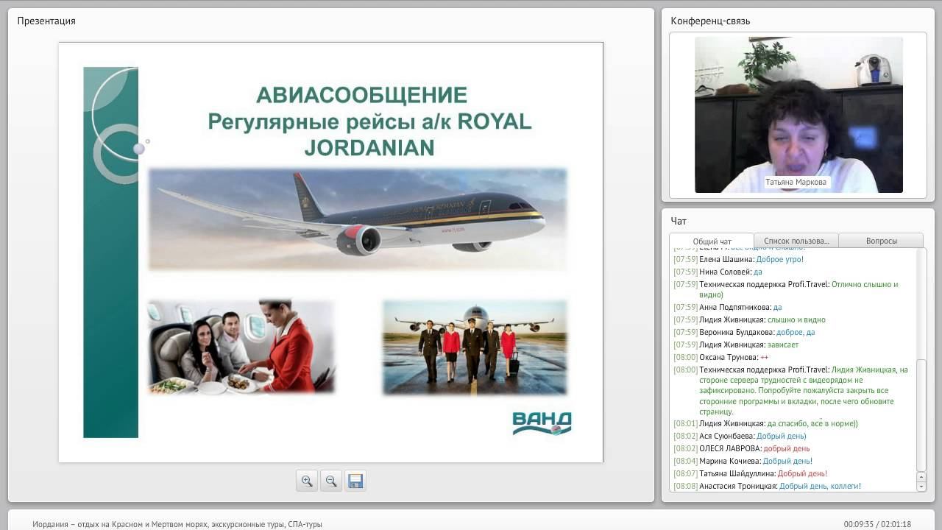Click the slide title АВИАСООБЩЕНИЕ
942x530 pixels.
pyautogui.click(x=361, y=95)
